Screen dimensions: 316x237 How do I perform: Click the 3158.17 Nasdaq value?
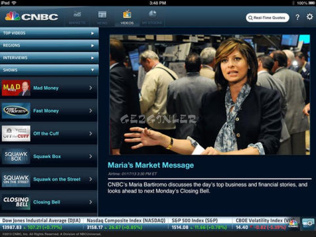click(95, 228)
